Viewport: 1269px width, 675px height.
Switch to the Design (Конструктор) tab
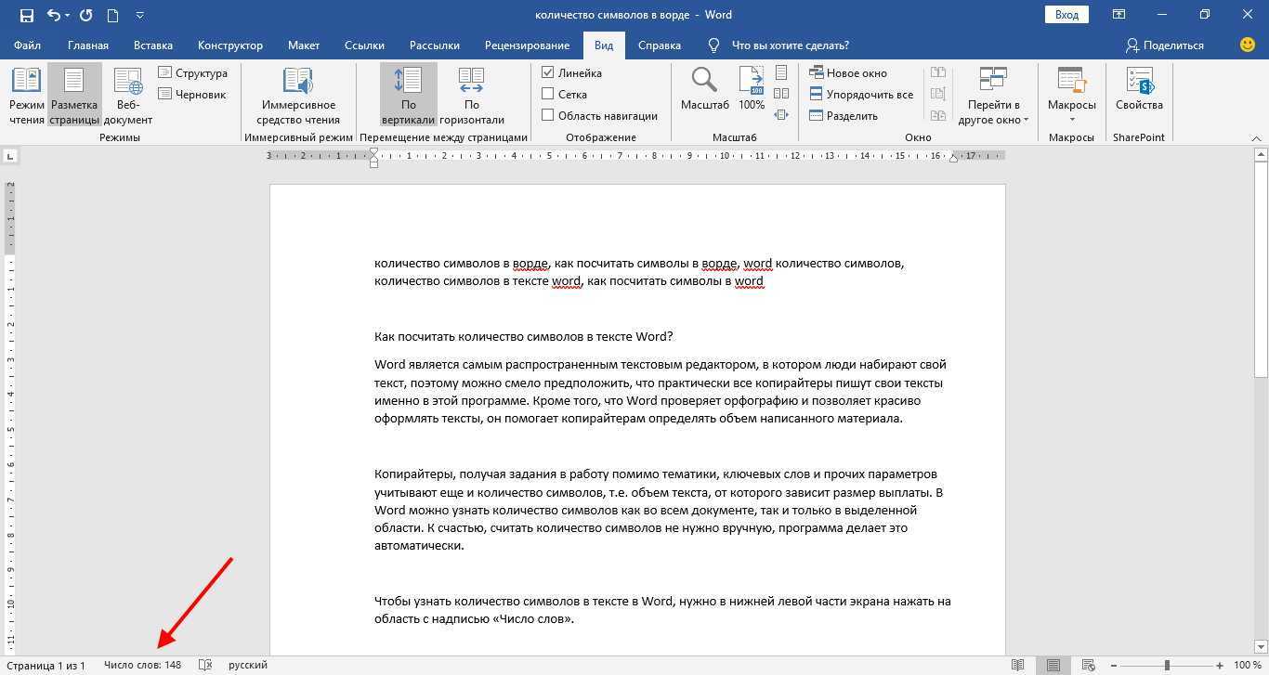click(x=230, y=45)
